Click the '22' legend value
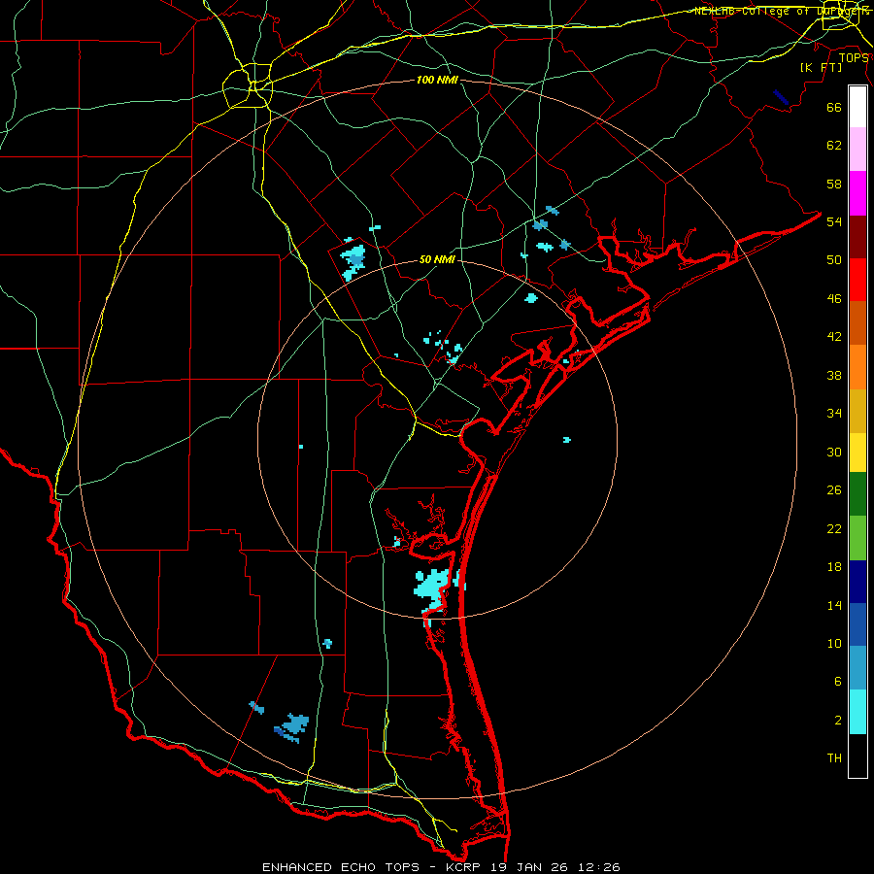The height and width of the screenshot is (874, 874). click(834, 528)
